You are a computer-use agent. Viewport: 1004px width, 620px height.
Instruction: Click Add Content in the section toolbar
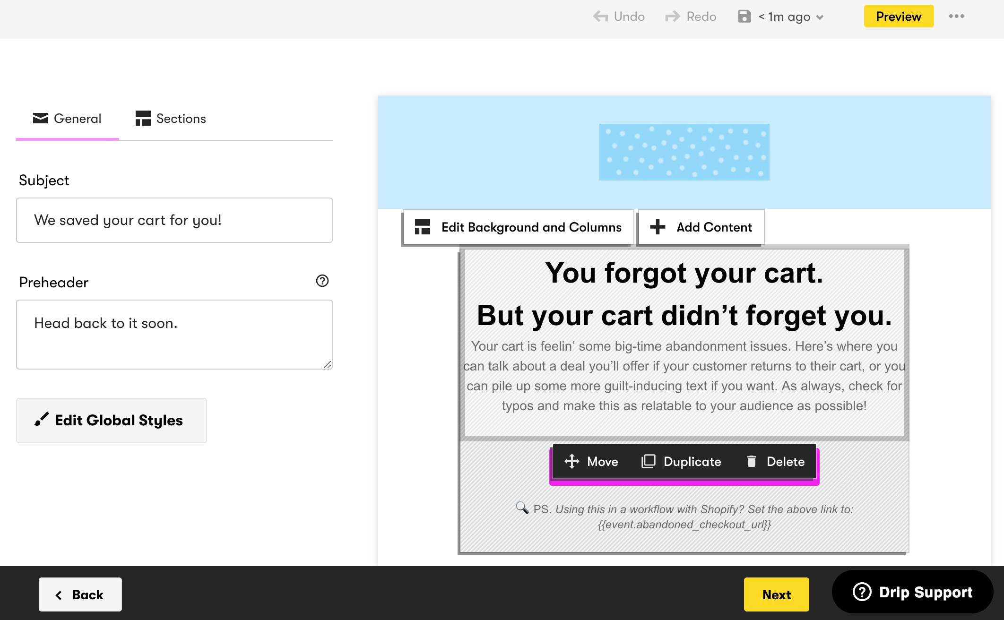[701, 227]
